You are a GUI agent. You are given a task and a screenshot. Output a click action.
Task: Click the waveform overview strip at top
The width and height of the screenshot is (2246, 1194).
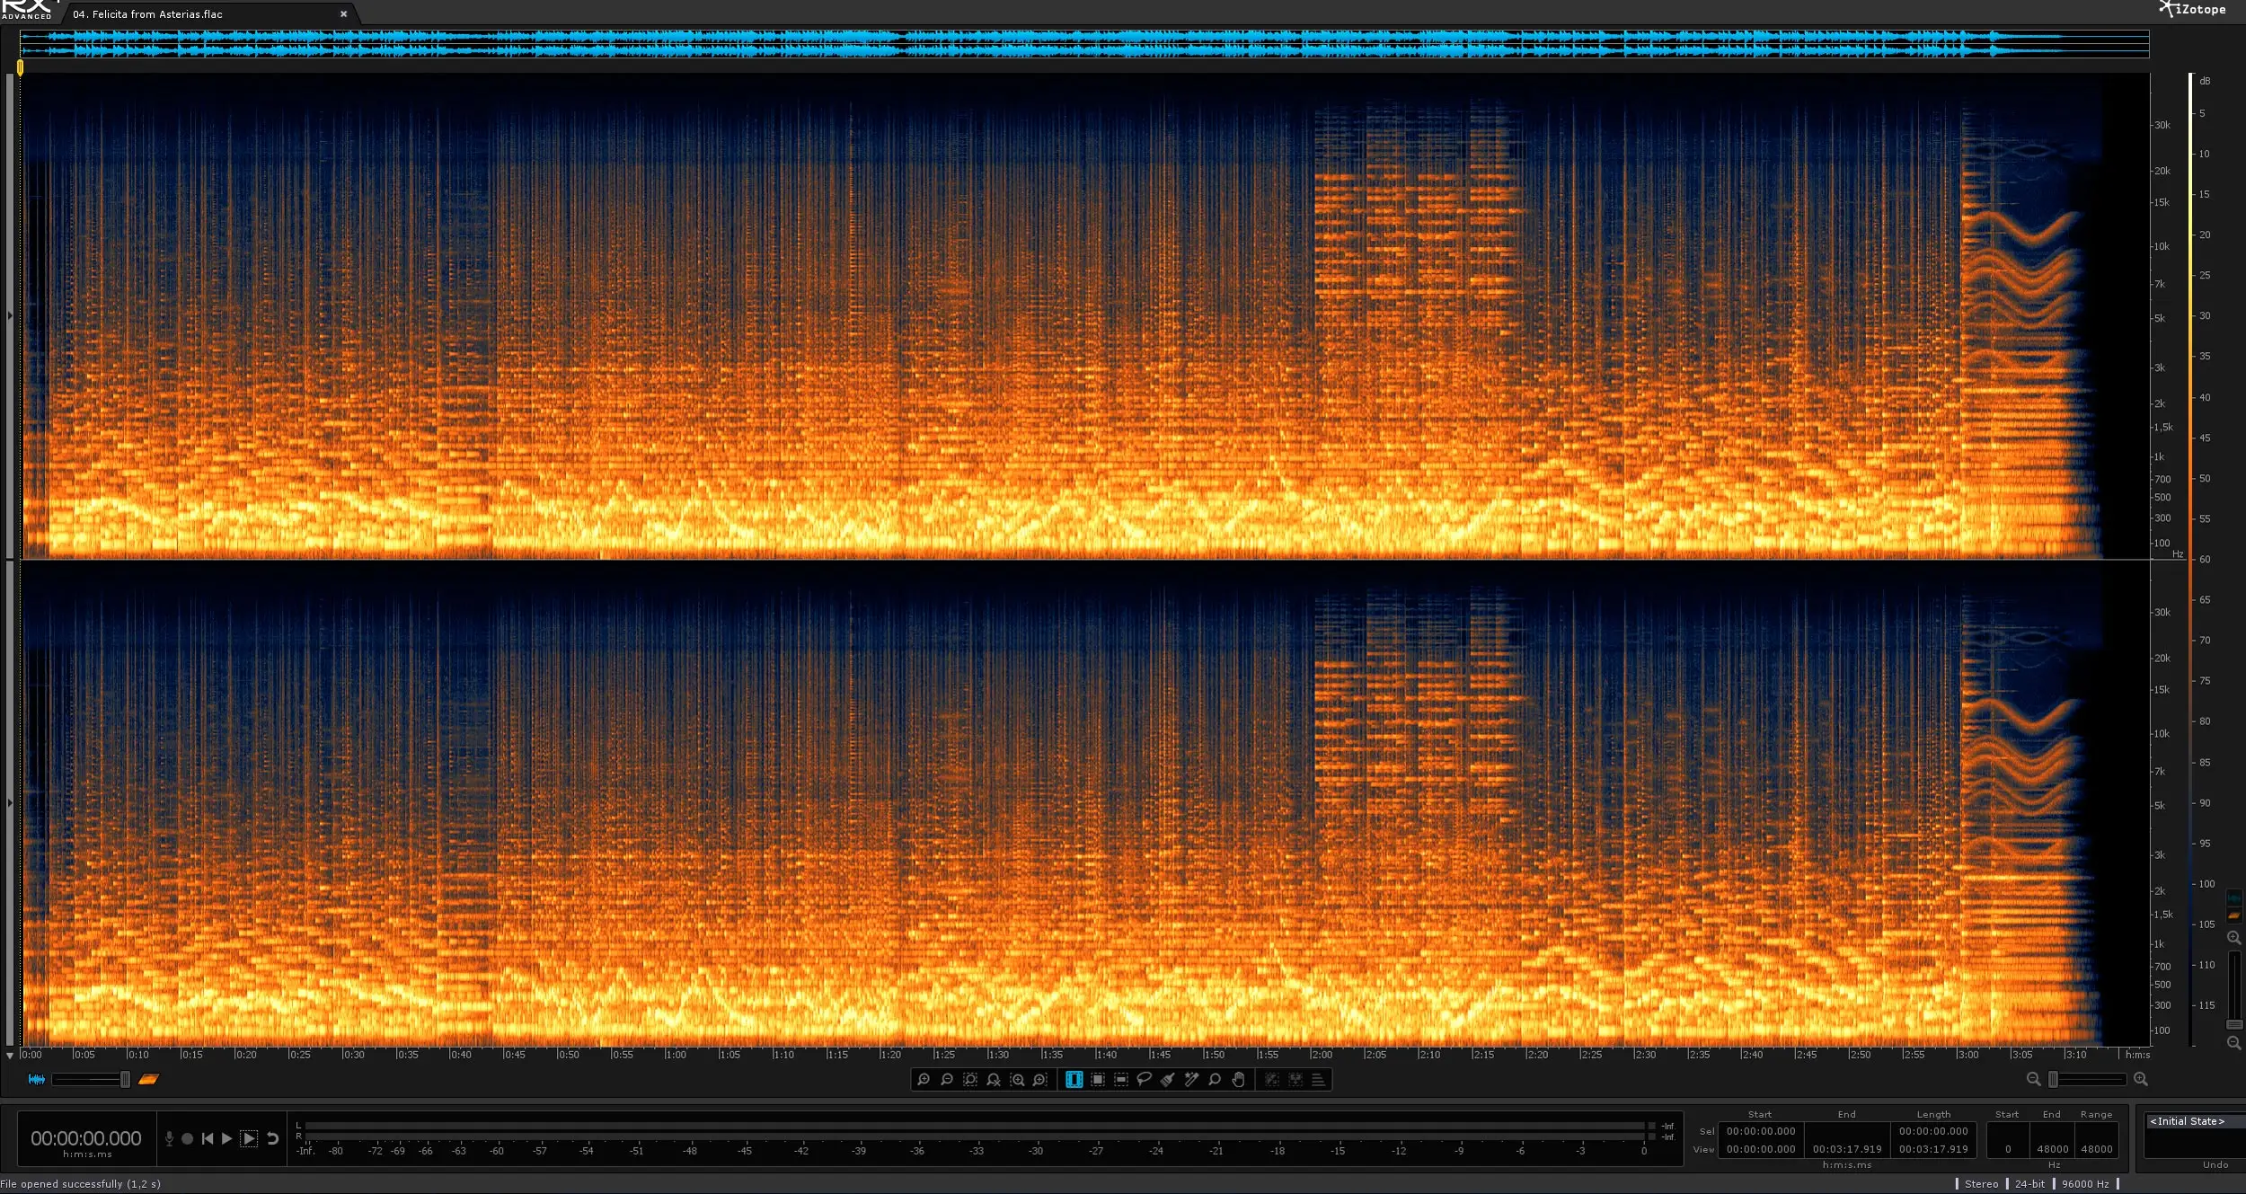click(x=1084, y=43)
